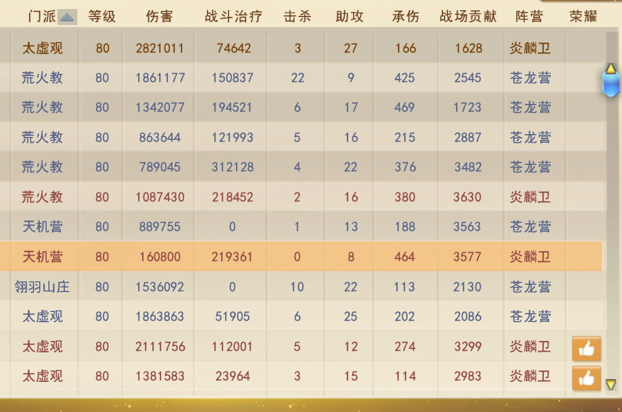
Task: Select contribution value 3563
Action: click(x=467, y=227)
